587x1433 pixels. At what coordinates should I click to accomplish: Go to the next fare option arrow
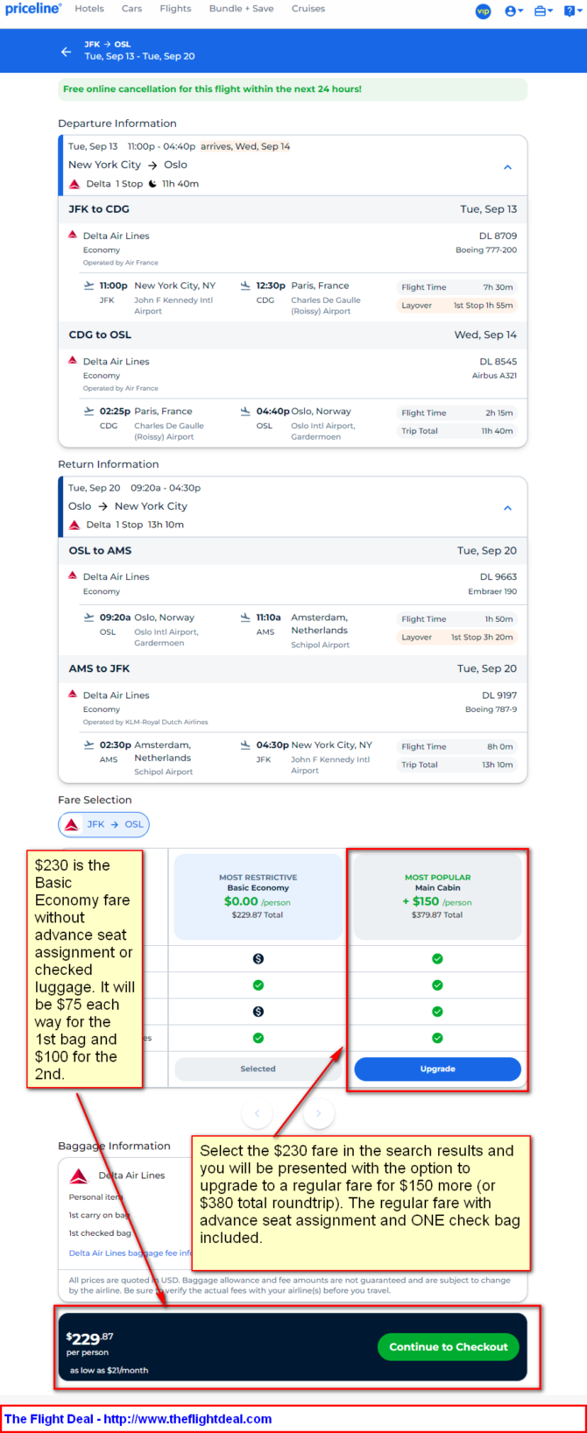click(319, 1113)
